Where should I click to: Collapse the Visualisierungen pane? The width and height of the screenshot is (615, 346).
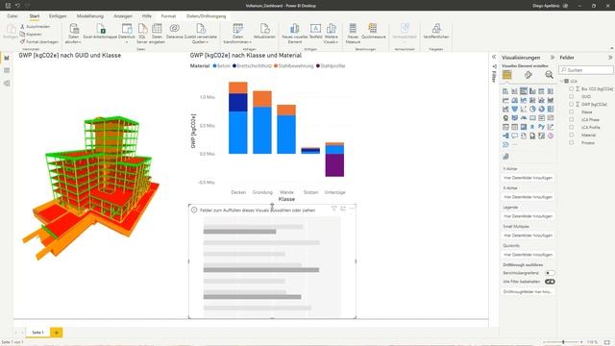(553, 58)
